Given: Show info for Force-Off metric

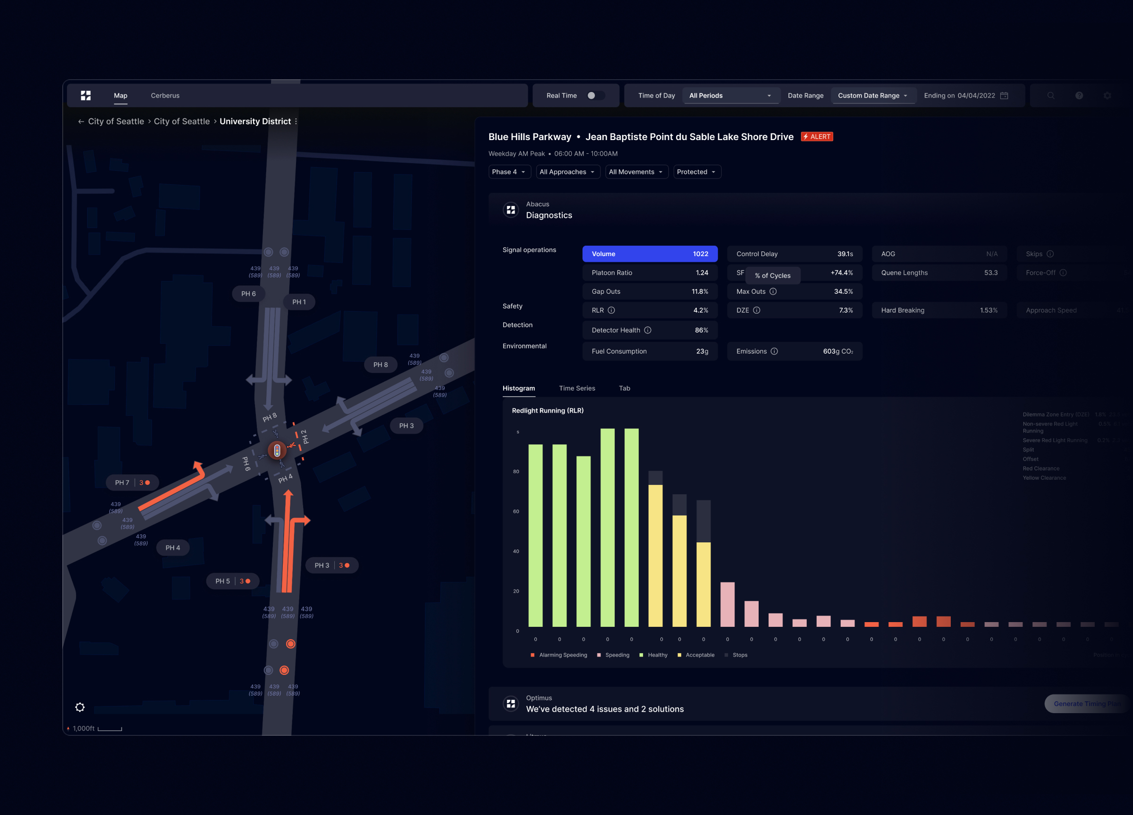Looking at the screenshot, I should (x=1063, y=273).
